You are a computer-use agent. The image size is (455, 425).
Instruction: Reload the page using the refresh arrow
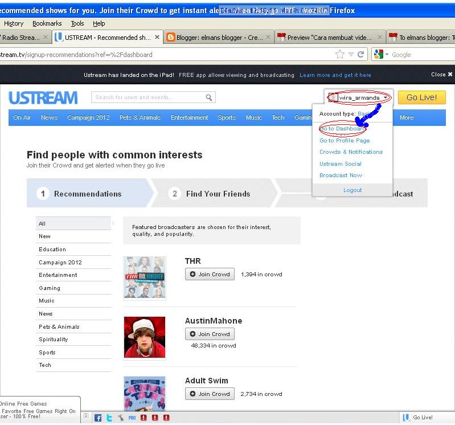[x=360, y=54]
